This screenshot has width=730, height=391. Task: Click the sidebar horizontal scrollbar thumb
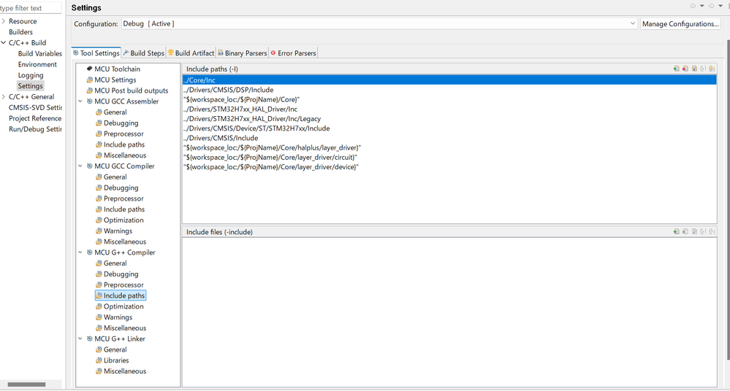point(26,384)
